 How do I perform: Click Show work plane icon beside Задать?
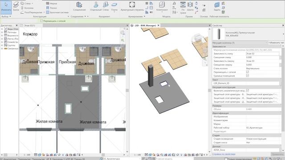pos(223,4)
